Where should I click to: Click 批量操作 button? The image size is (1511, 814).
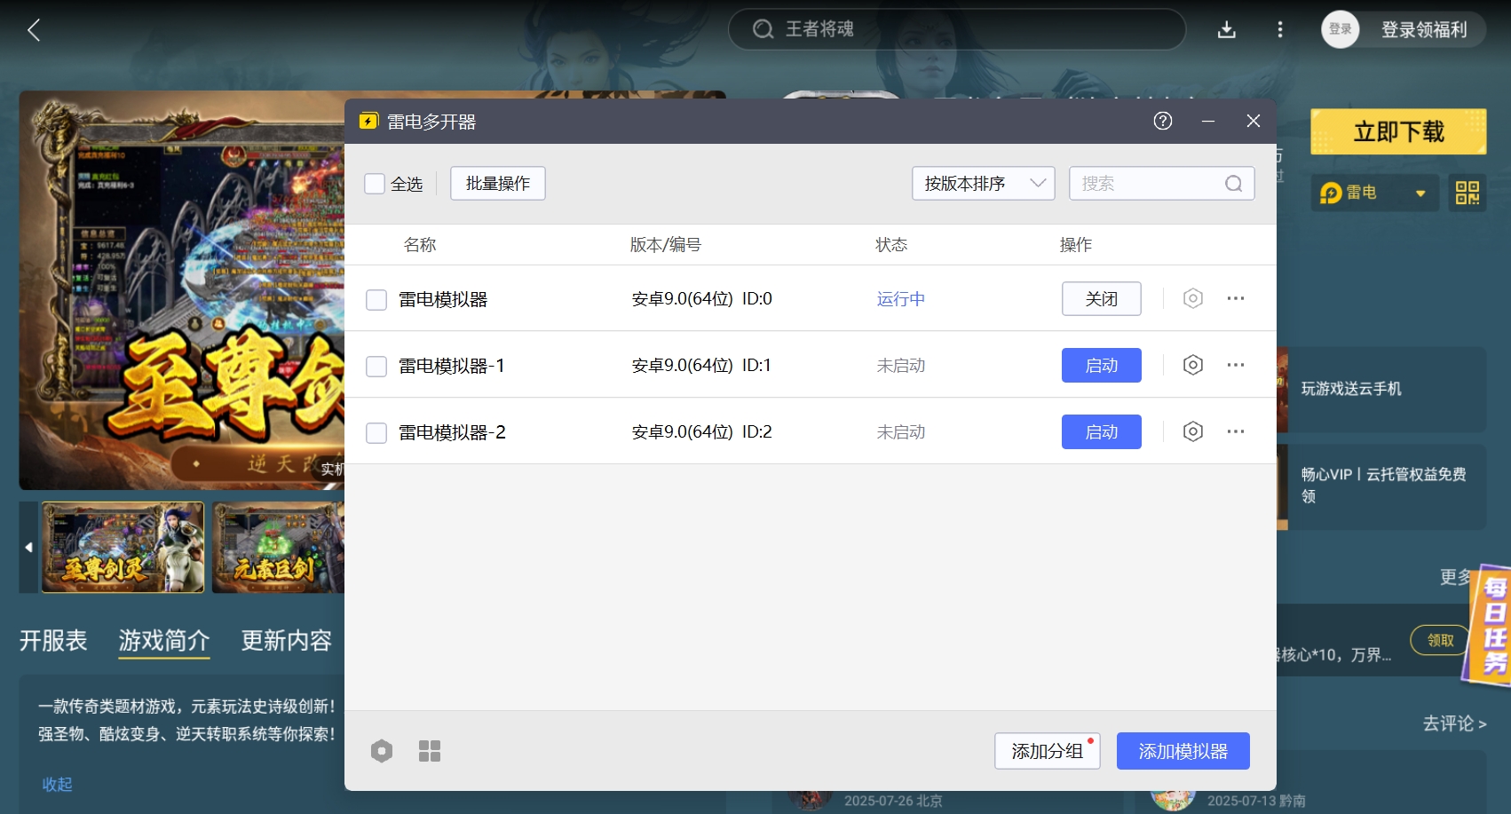[498, 184]
